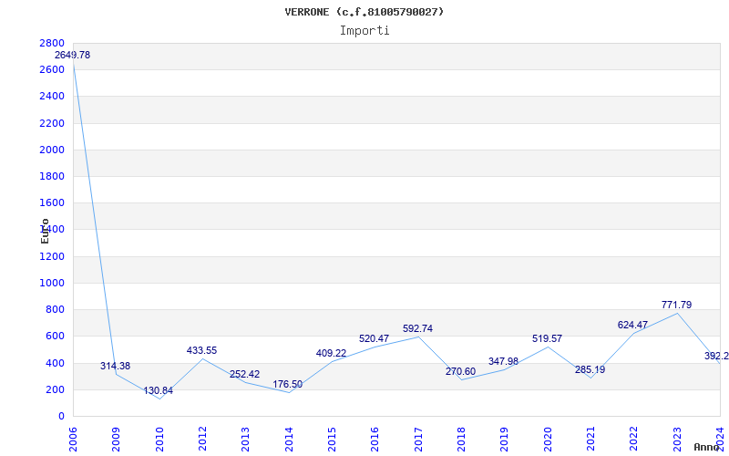729x456 pixels.
Task: Click the 130.84 data point label
Action: pyautogui.click(x=158, y=391)
